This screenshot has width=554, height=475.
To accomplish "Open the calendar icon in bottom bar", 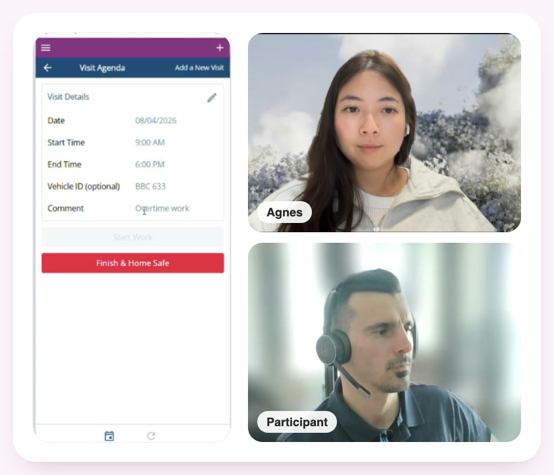I will point(109,436).
